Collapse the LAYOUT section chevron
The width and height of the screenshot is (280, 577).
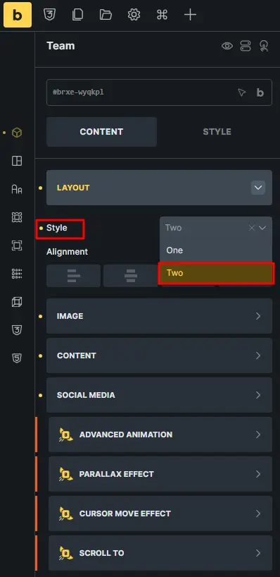click(x=258, y=188)
